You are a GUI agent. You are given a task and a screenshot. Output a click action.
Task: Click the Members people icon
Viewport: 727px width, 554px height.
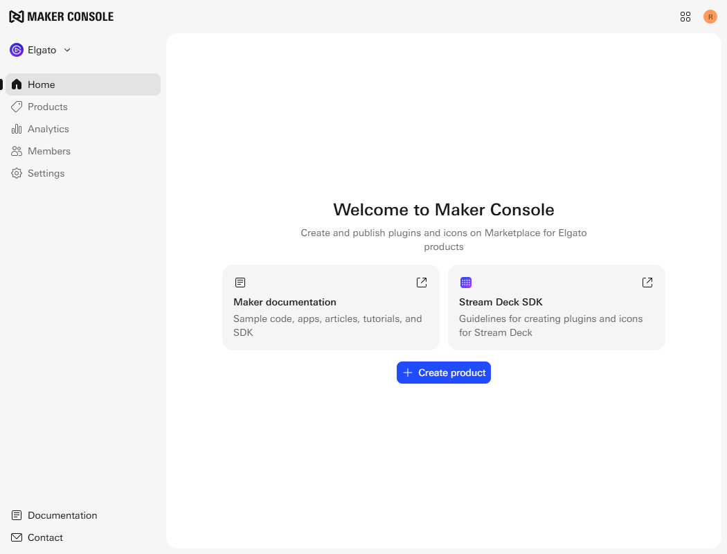(x=17, y=151)
